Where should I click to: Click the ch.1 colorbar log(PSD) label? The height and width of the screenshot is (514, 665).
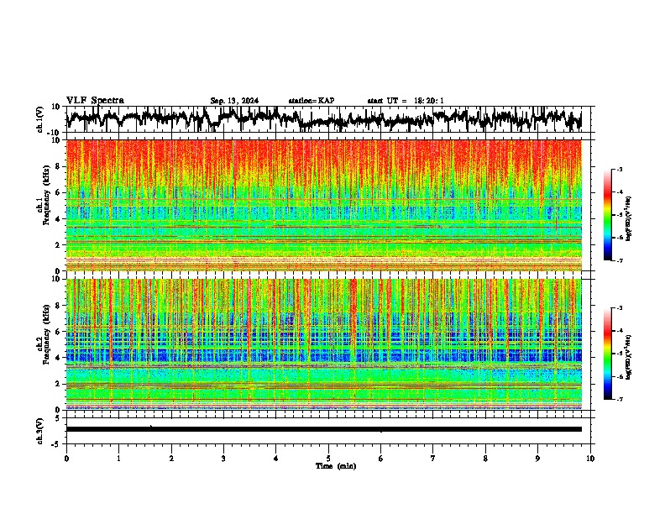point(628,218)
